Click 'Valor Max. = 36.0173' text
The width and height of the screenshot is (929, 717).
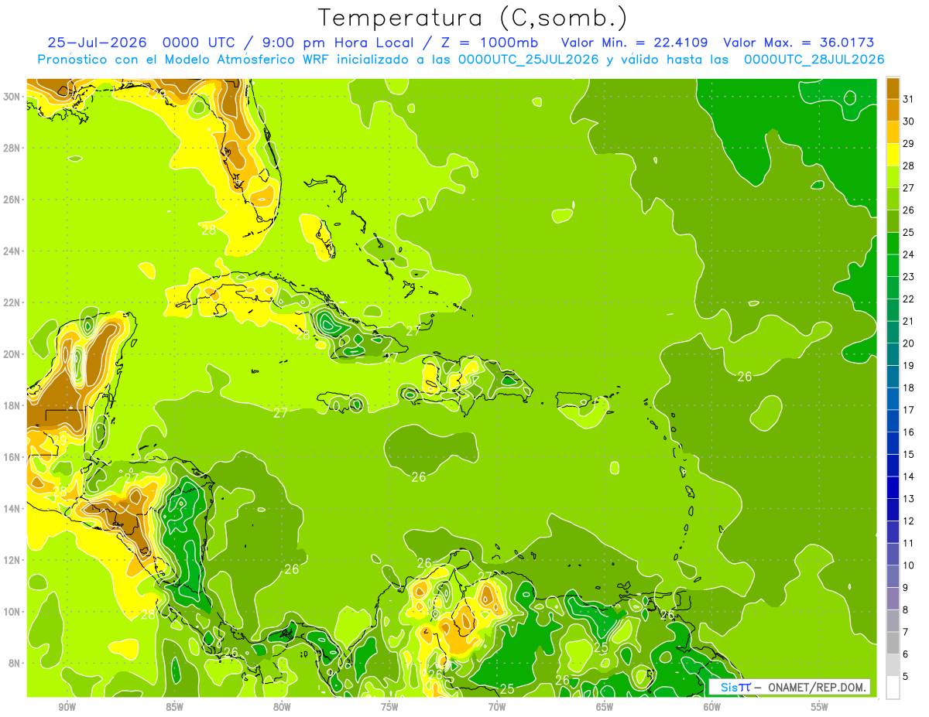(x=799, y=43)
